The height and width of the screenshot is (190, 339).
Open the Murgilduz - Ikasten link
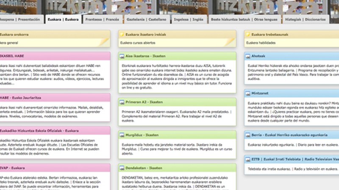pos(142,135)
